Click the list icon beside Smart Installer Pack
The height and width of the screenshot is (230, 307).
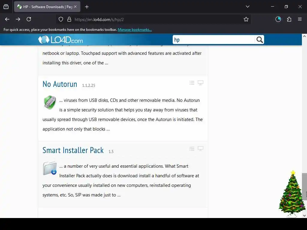point(192,149)
